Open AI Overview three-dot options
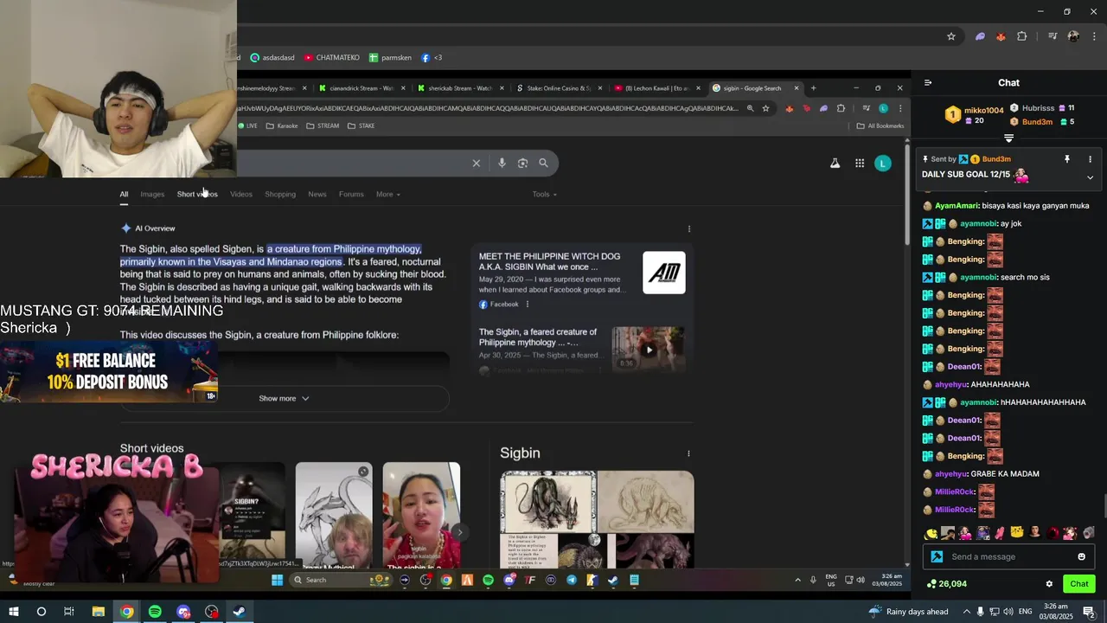Viewport: 1107px width, 623px height. (x=689, y=228)
